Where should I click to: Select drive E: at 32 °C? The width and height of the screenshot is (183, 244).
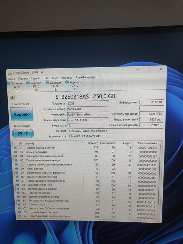pos(54,86)
